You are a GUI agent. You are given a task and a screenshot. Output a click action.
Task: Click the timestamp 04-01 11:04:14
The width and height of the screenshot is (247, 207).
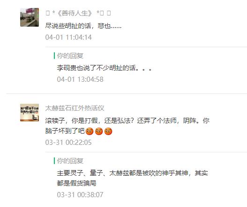(68, 37)
